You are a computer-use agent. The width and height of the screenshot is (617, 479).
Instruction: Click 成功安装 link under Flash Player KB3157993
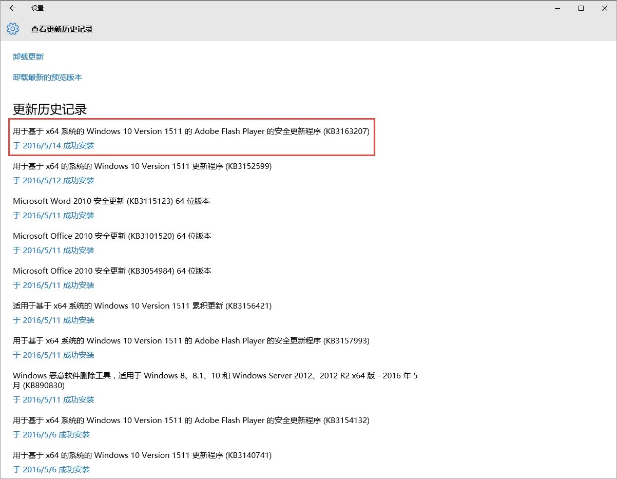click(x=53, y=355)
